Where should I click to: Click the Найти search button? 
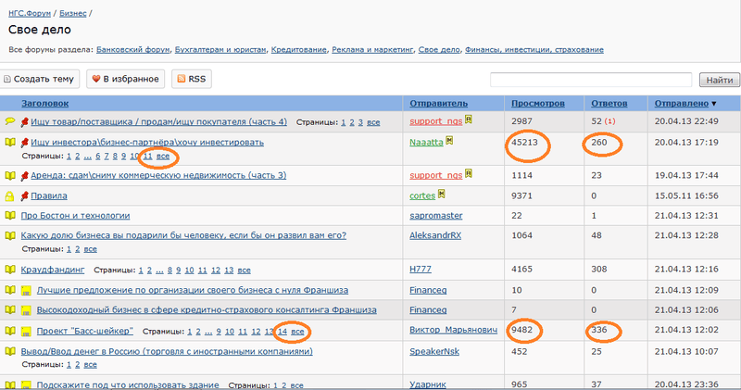720,80
